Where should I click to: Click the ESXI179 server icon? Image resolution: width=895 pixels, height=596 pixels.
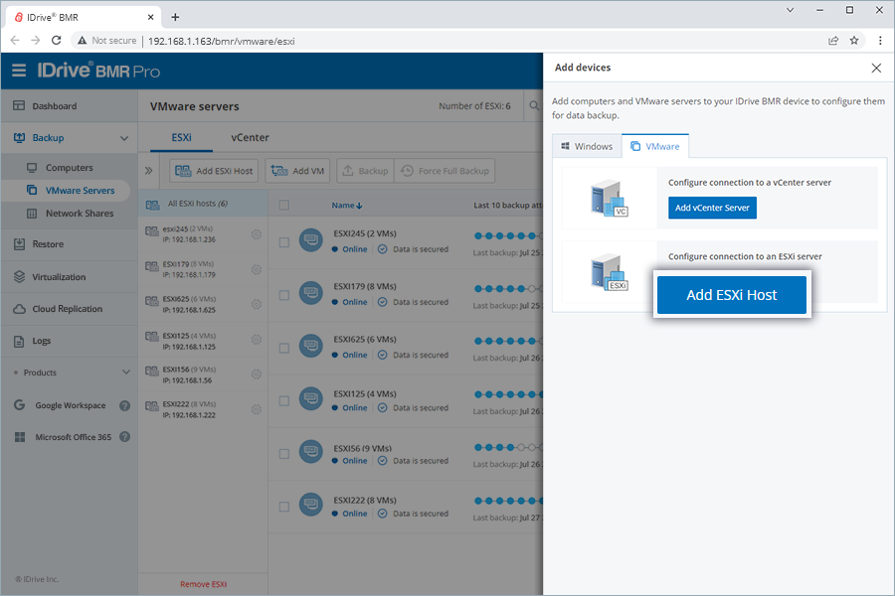pyautogui.click(x=311, y=293)
